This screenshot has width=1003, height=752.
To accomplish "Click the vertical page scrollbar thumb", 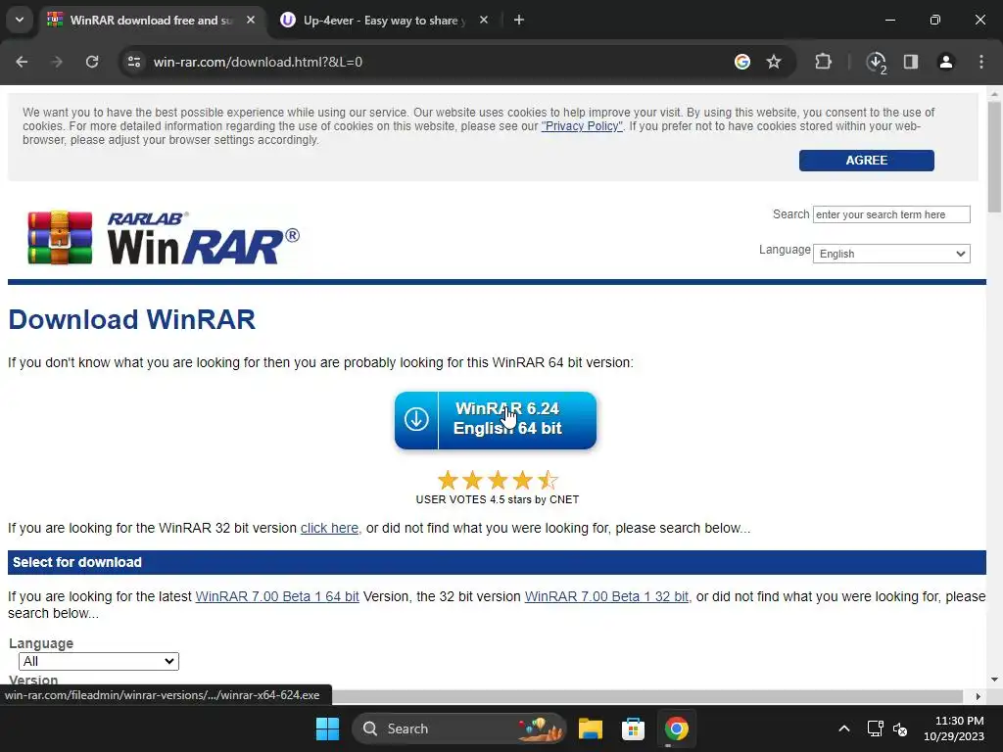I will click(994, 157).
